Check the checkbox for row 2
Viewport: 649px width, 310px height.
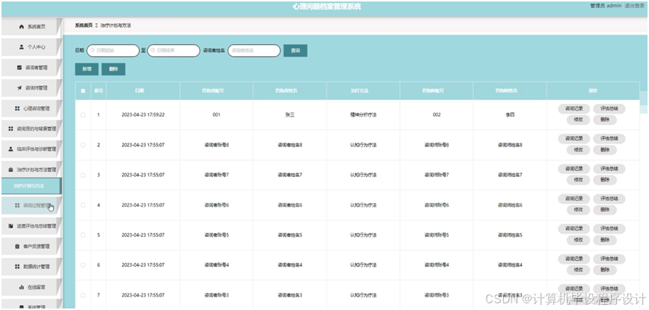point(83,145)
